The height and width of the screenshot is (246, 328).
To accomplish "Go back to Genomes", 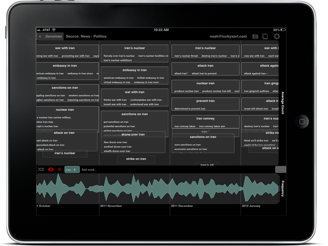I will coord(50,36).
